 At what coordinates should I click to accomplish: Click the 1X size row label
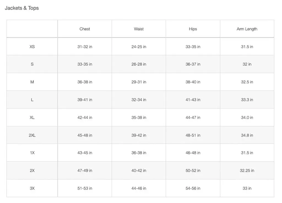click(x=32, y=153)
